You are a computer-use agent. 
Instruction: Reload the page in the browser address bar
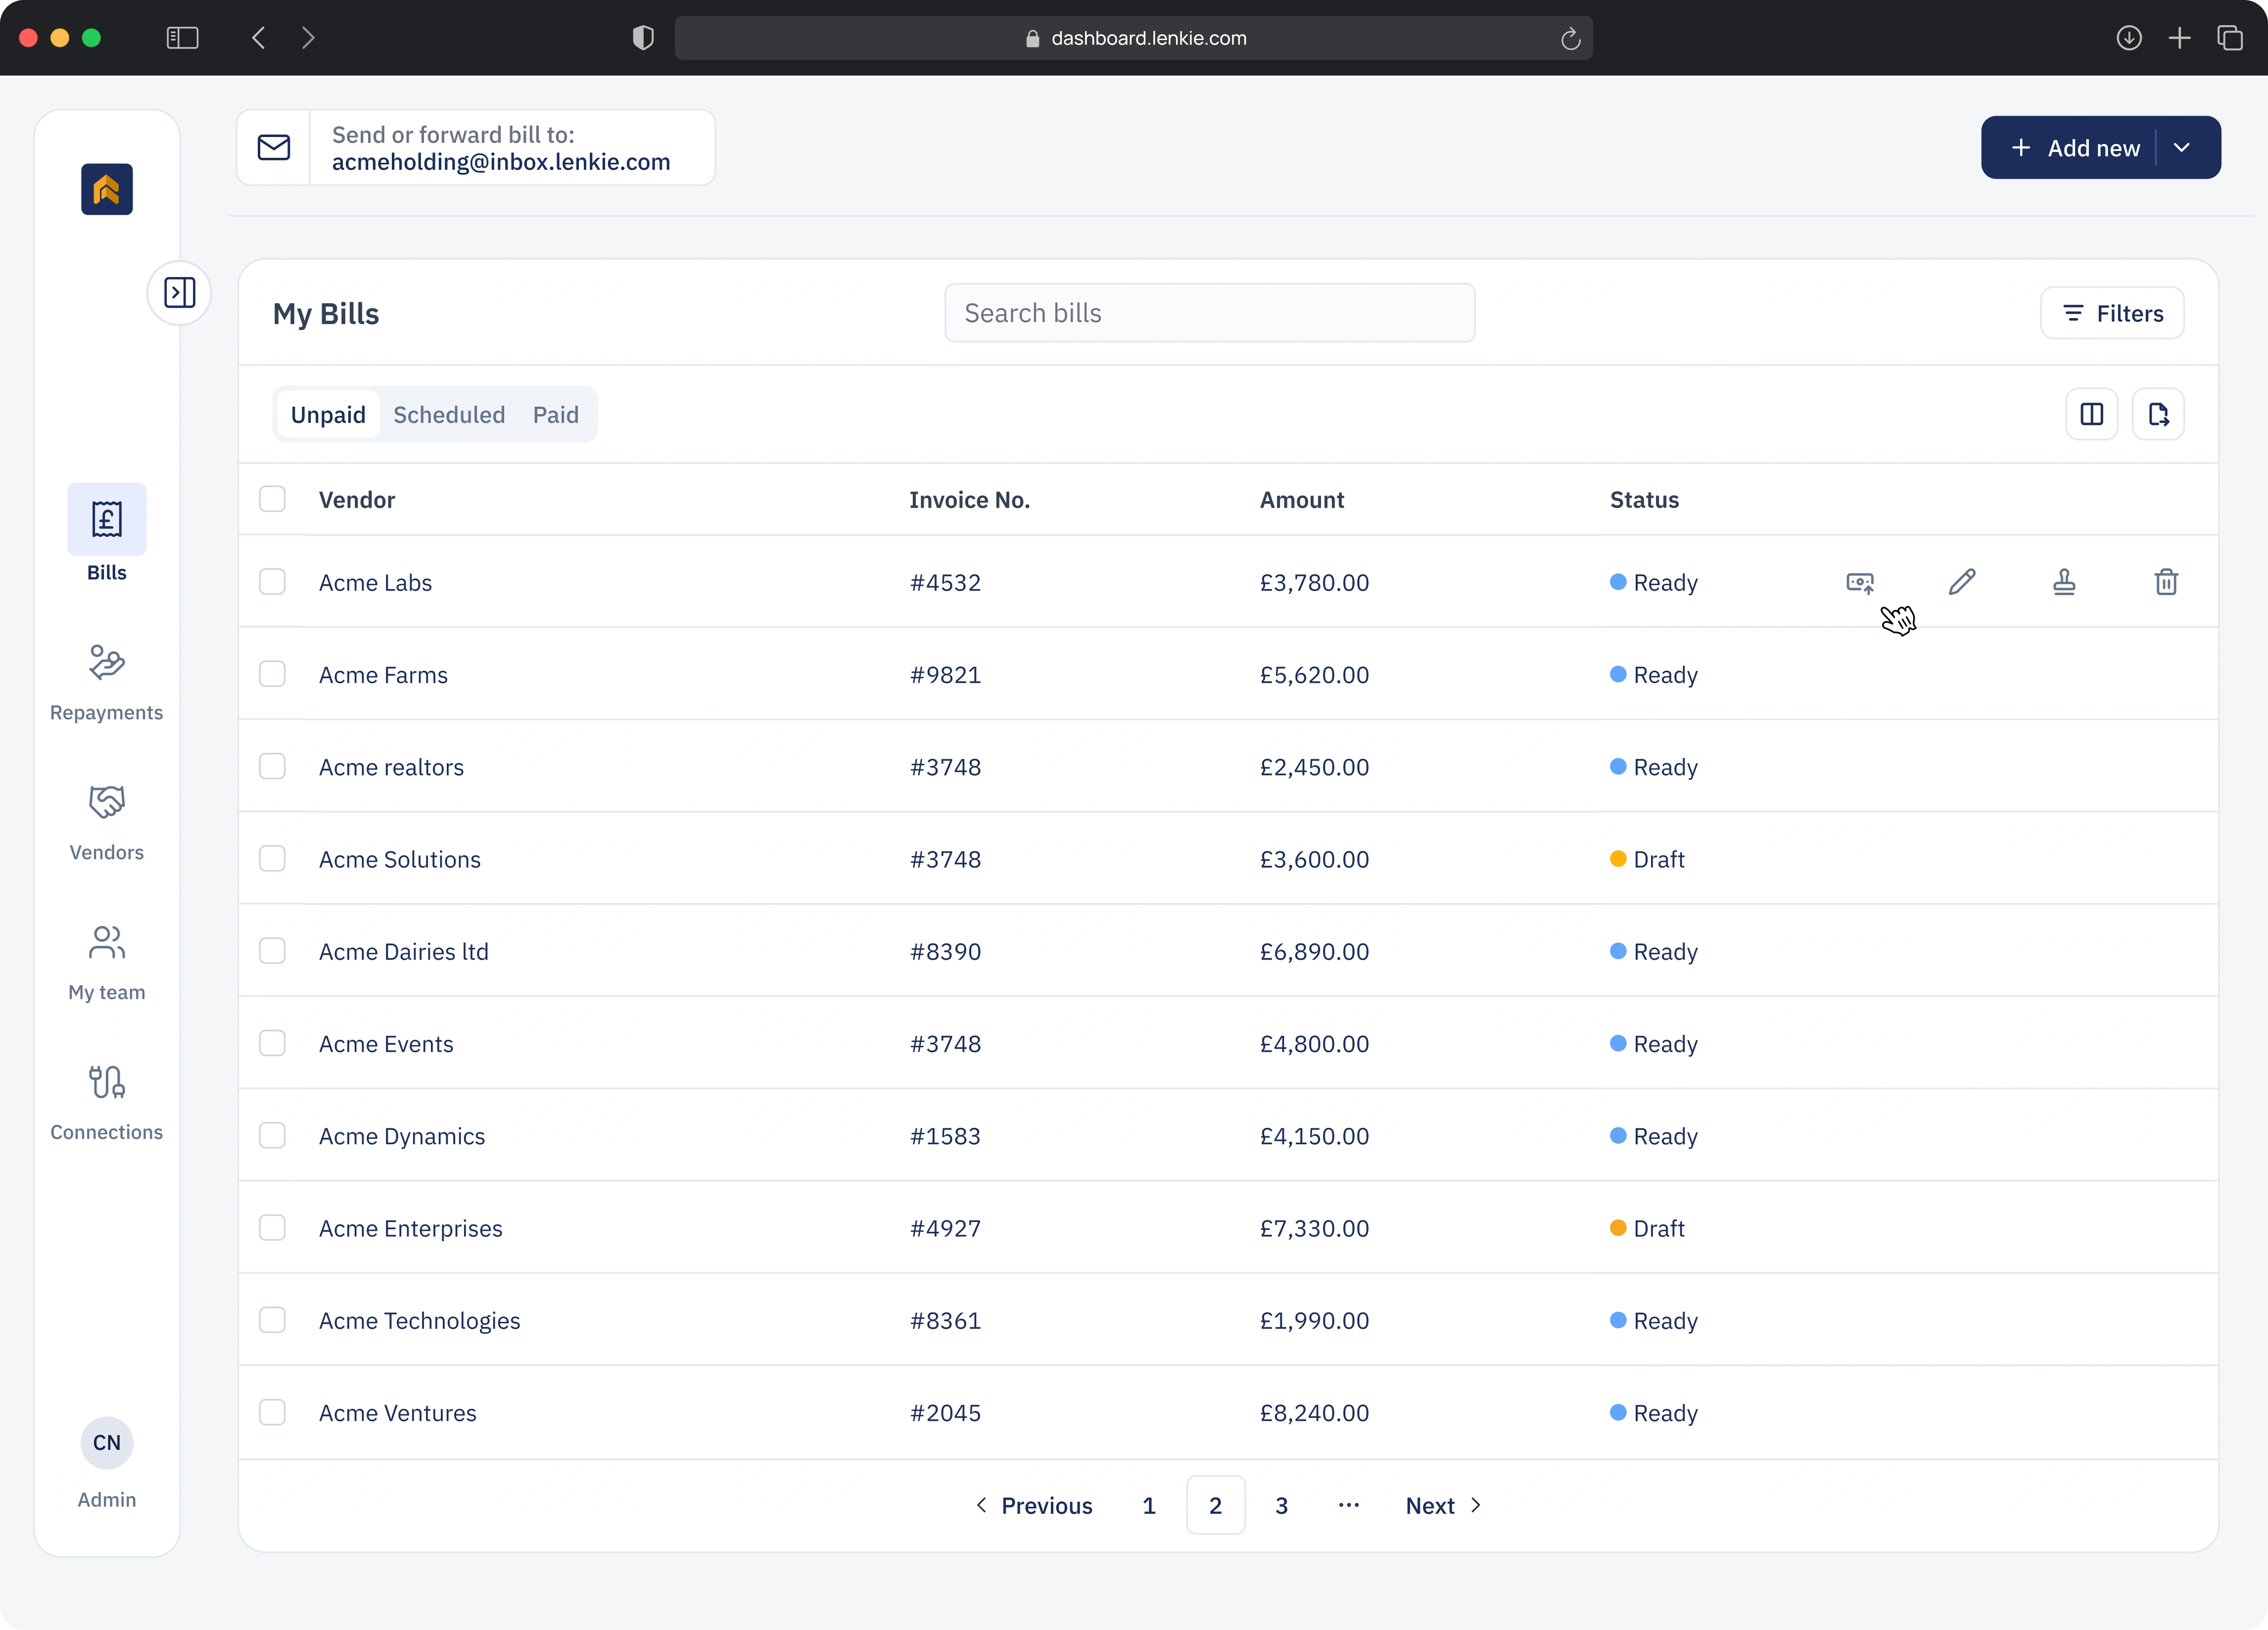pos(1570,38)
